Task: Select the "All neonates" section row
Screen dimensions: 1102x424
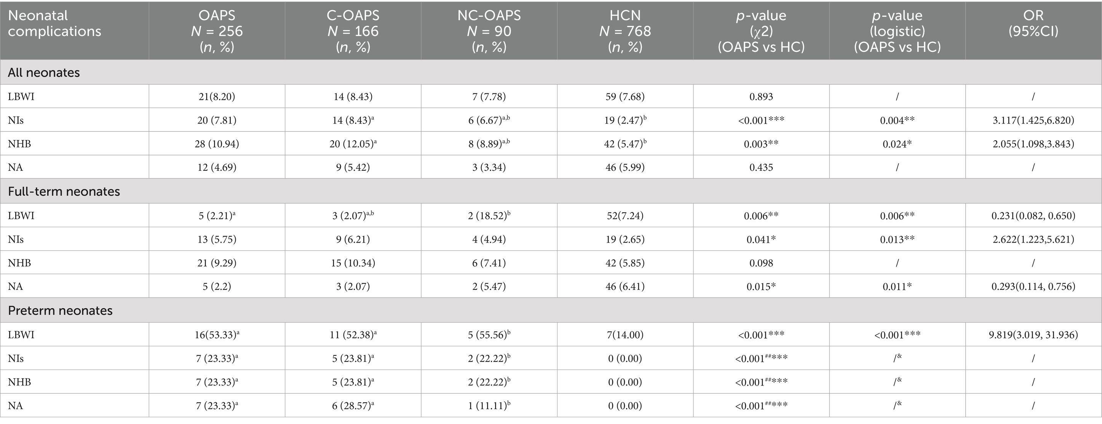Action: [44, 72]
